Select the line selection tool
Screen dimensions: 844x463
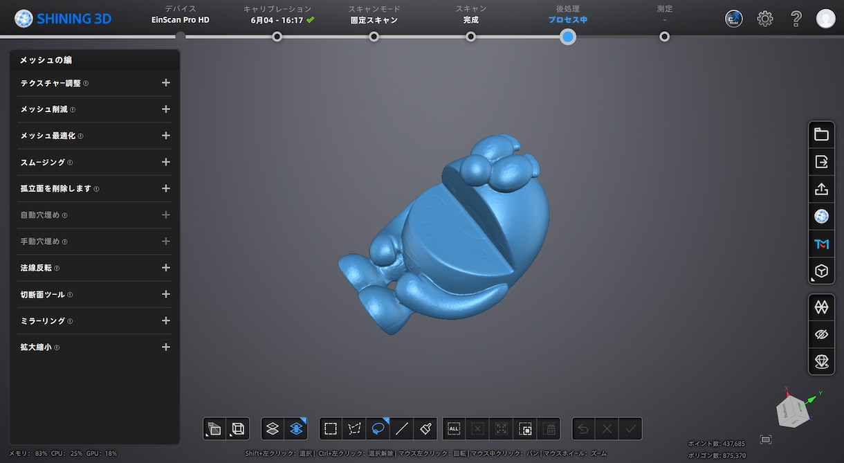tap(401, 429)
